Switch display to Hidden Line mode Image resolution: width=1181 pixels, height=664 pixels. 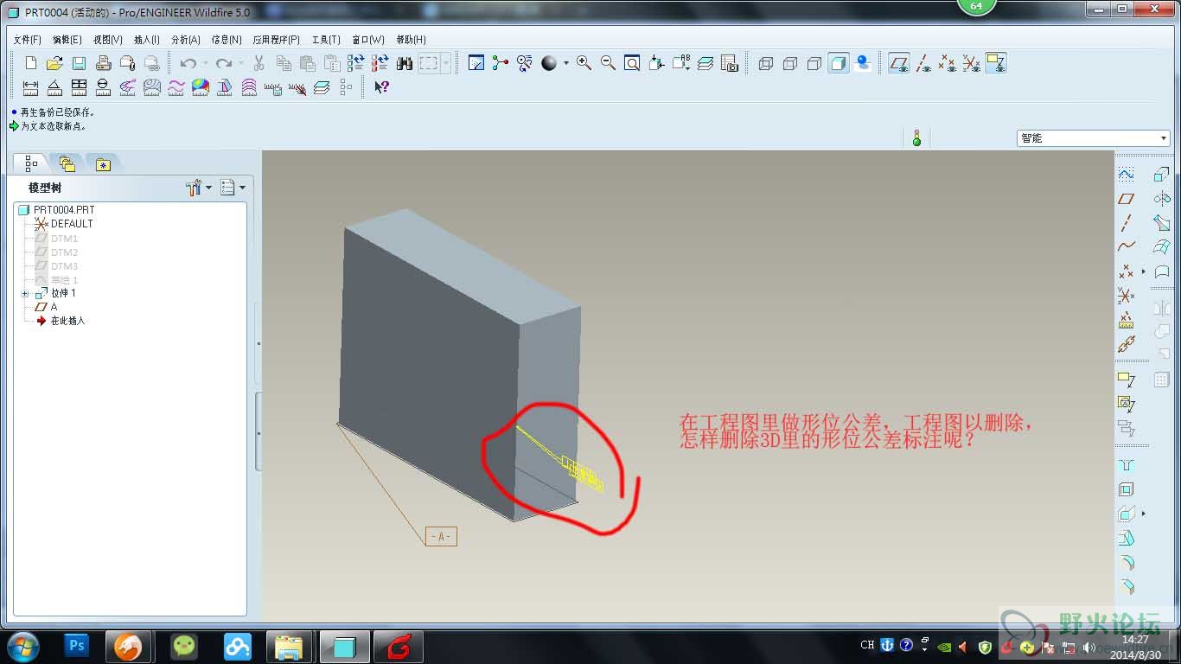[x=789, y=63]
